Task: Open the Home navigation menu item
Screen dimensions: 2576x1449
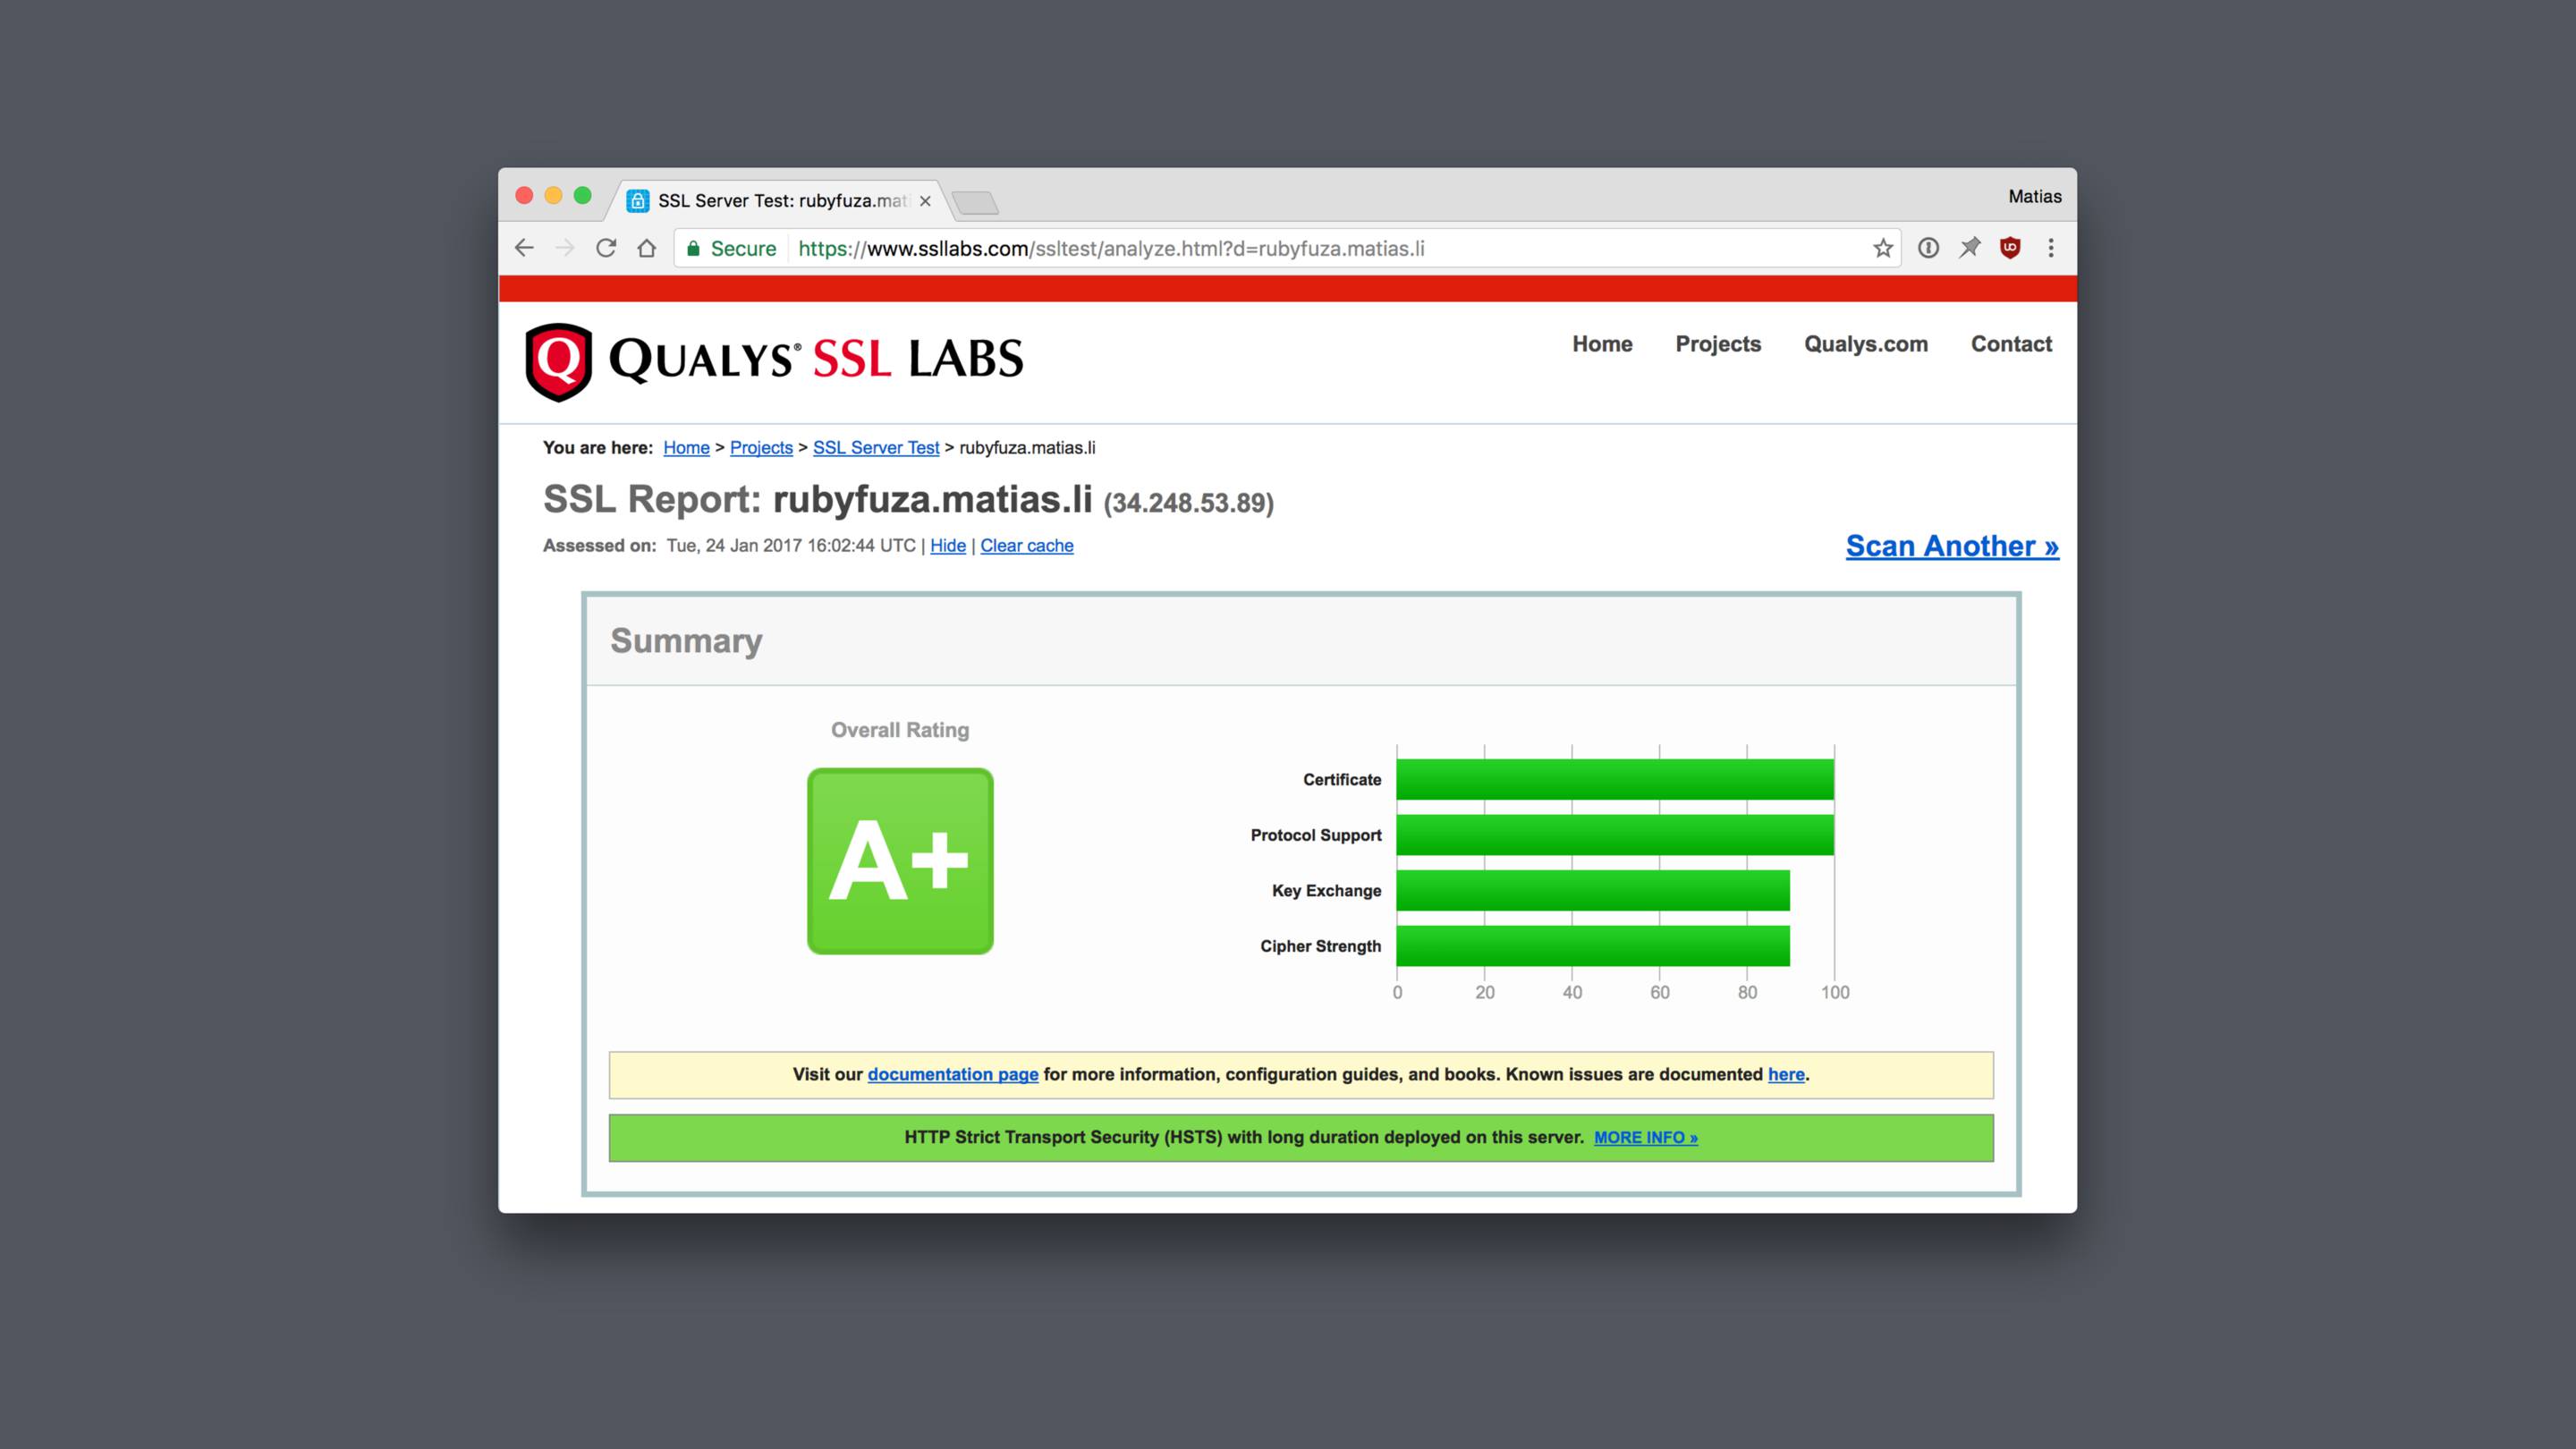Action: (x=1602, y=344)
